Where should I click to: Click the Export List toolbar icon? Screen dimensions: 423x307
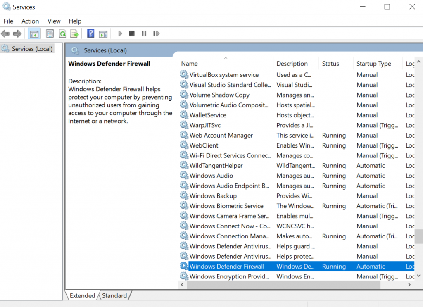(x=74, y=34)
